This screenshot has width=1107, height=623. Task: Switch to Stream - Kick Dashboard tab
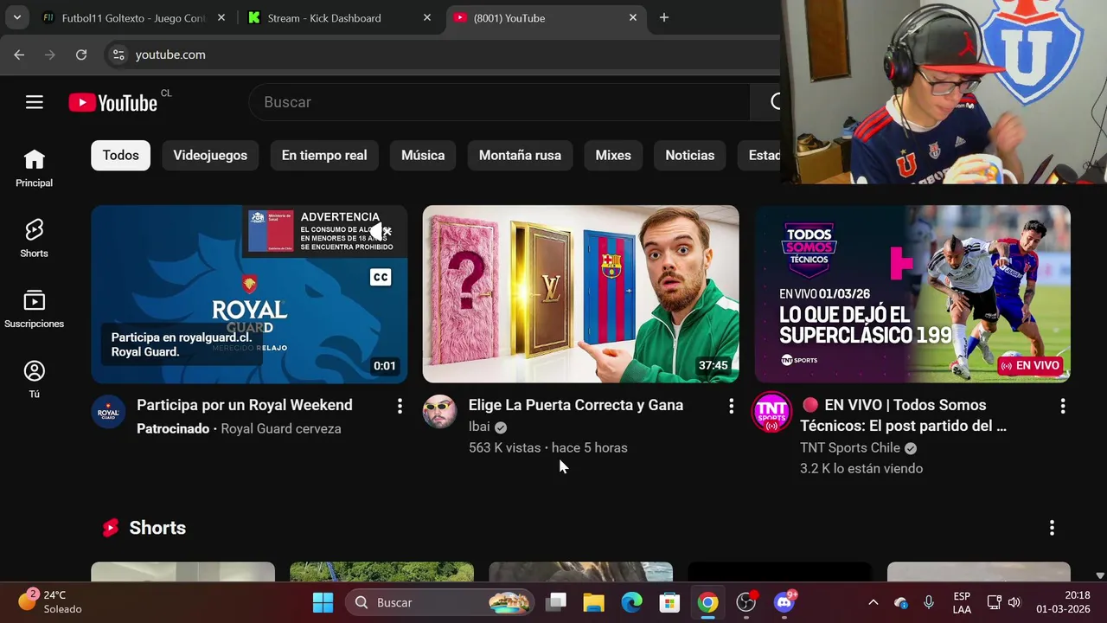324,17
